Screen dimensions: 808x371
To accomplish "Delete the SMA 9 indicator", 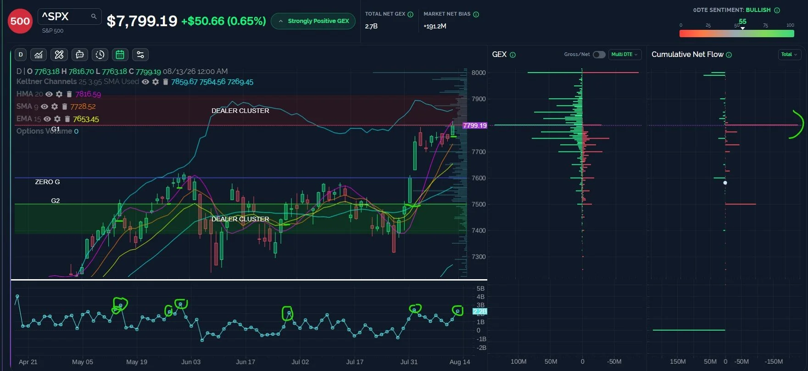I will pos(65,107).
